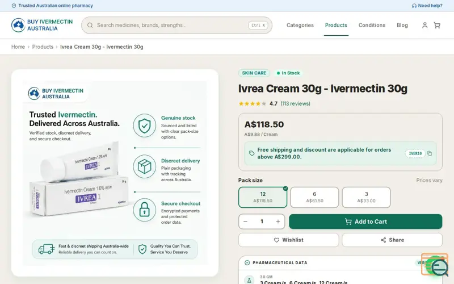Click the 4.7 rating value

274,104
